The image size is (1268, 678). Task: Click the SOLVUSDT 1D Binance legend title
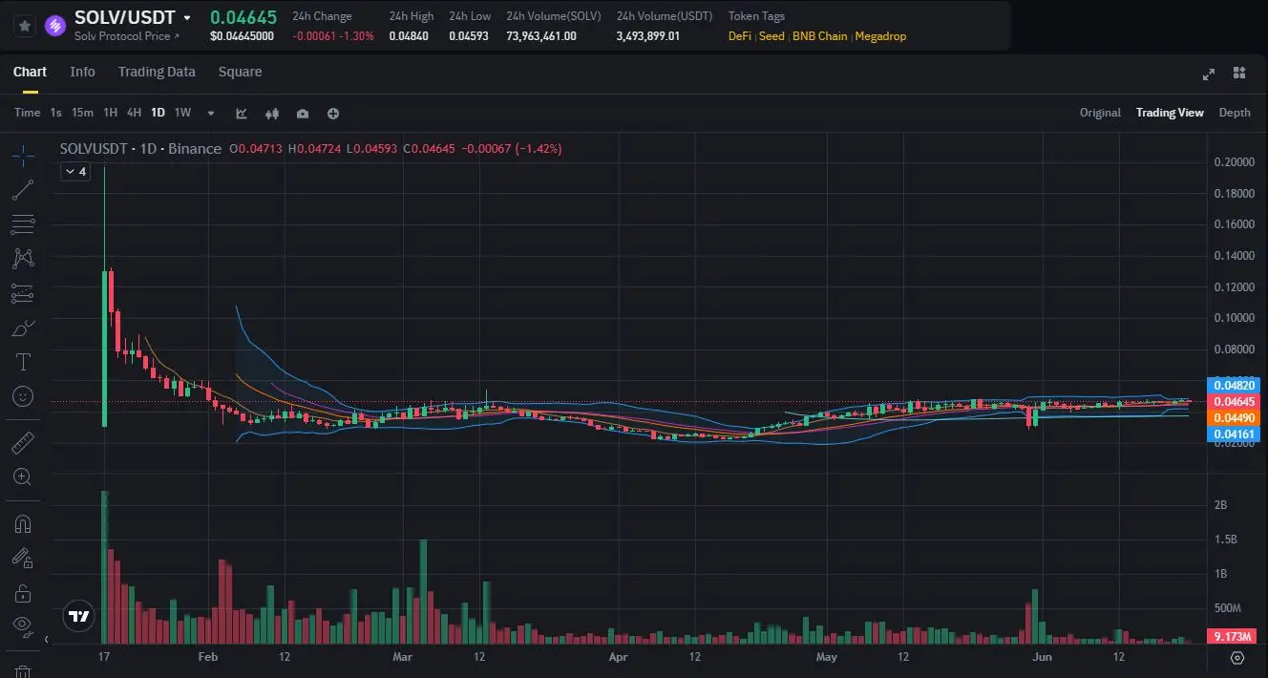coord(140,149)
